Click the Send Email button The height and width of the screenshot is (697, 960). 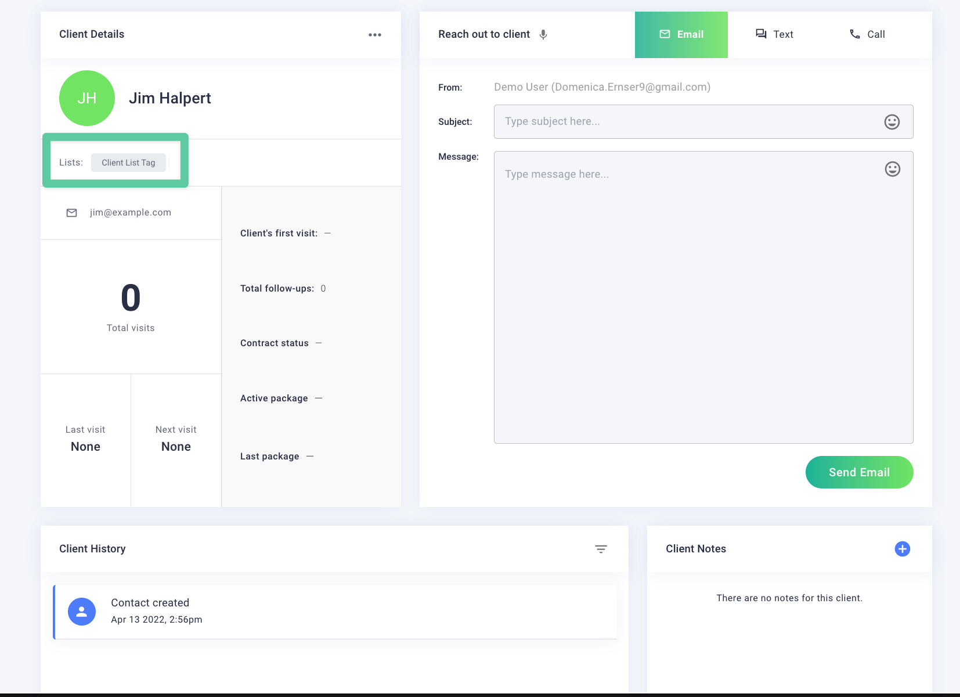860,472
